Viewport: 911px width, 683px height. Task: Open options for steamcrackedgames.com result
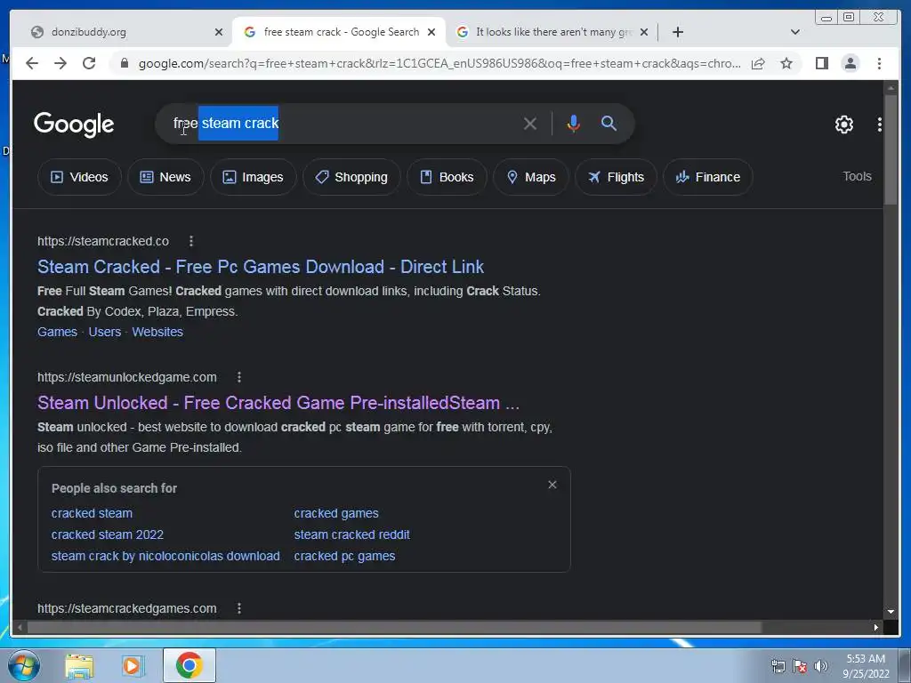[238, 608]
